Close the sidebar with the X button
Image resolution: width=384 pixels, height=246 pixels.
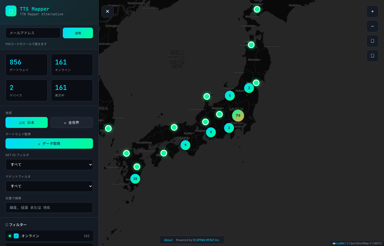[108, 11]
